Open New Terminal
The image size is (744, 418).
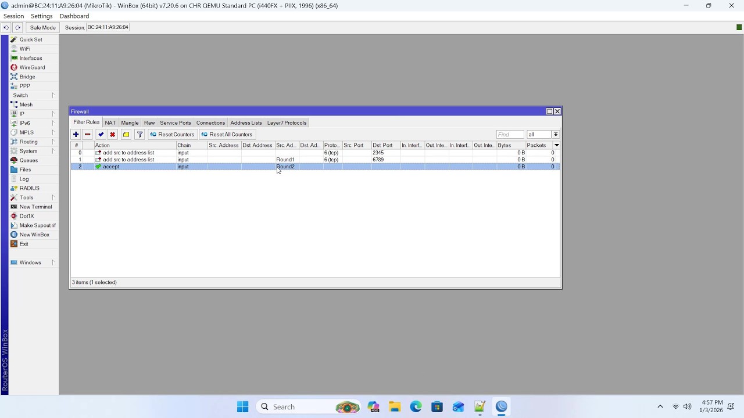[35, 207]
